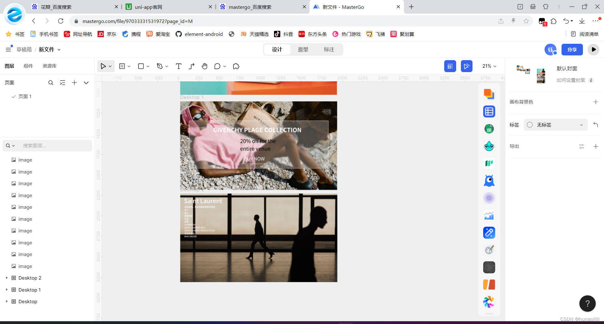Open 如何设置封面 help link
Screen dimensions: 604x324
coord(571,80)
